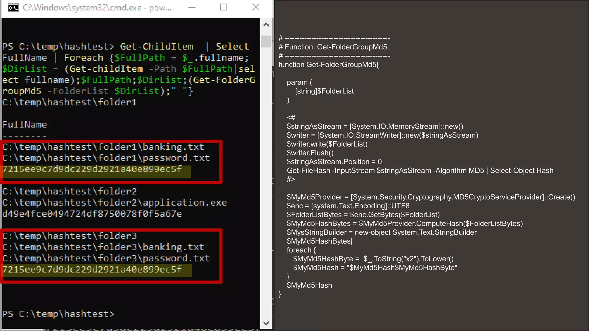
Task: Click the 'C:\temp\hashtest\folder2' line
Action: coord(70,191)
